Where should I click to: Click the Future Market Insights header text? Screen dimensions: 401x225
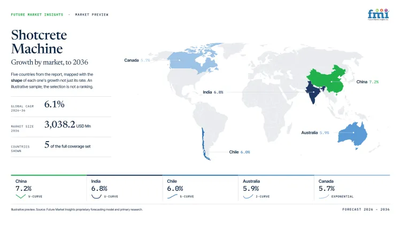pyautogui.click(x=37, y=14)
